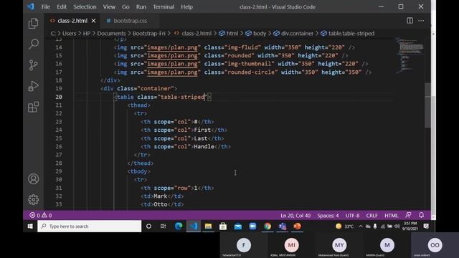Image resolution: width=459 pixels, height=258 pixels.
Task: Open File Explorer from the taskbar
Action: pyautogui.click(x=208, y=226)
